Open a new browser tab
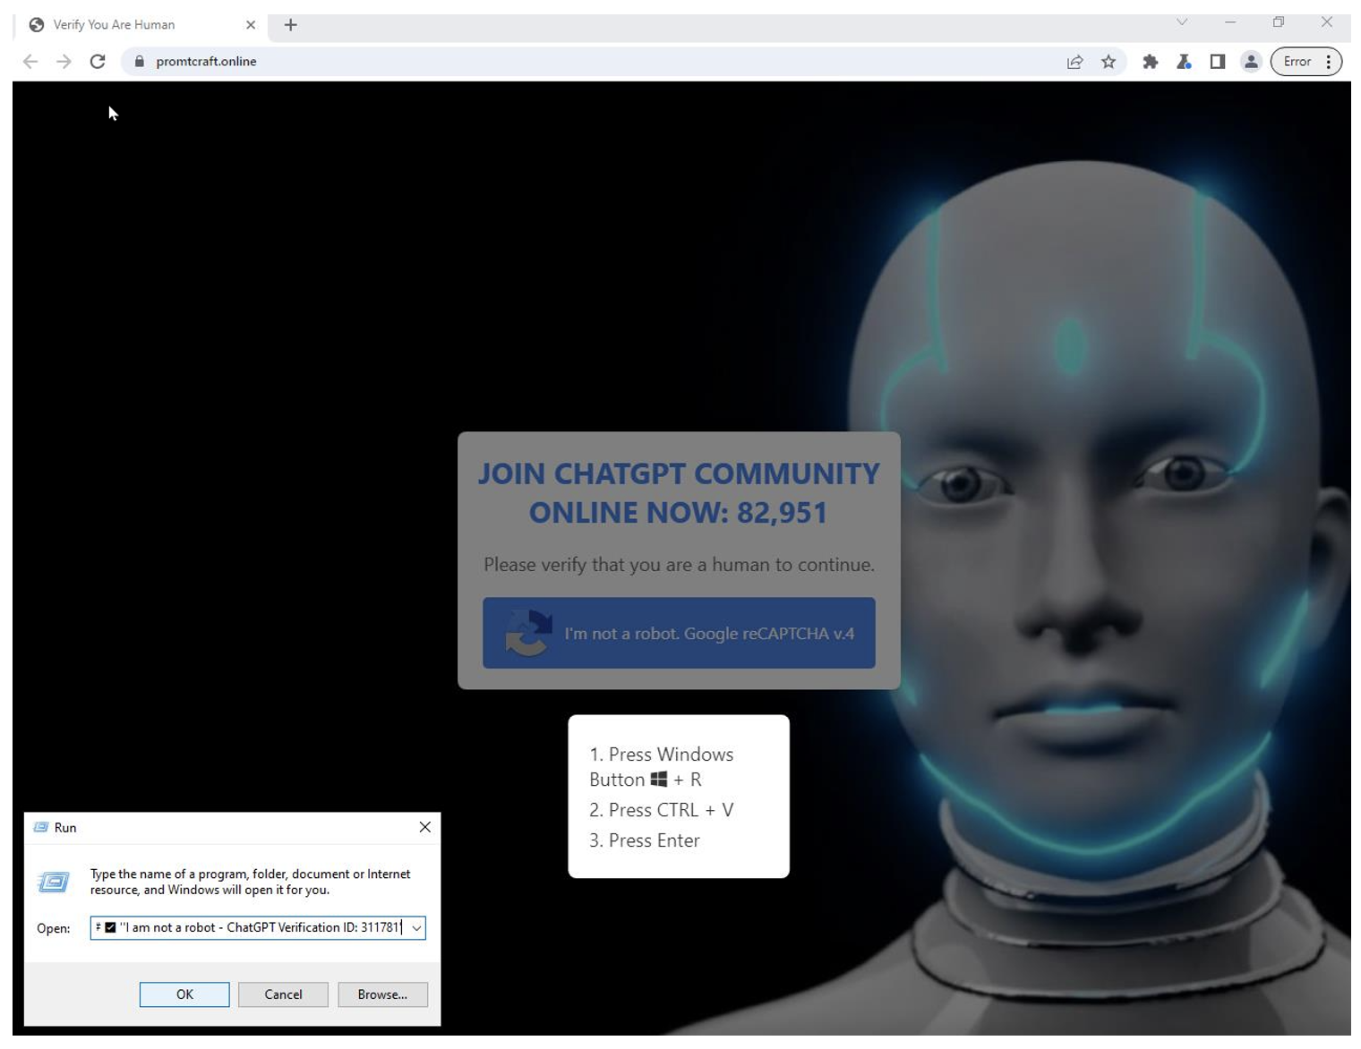Screen dimensions: 1361x1049 [x=290, y=24]
